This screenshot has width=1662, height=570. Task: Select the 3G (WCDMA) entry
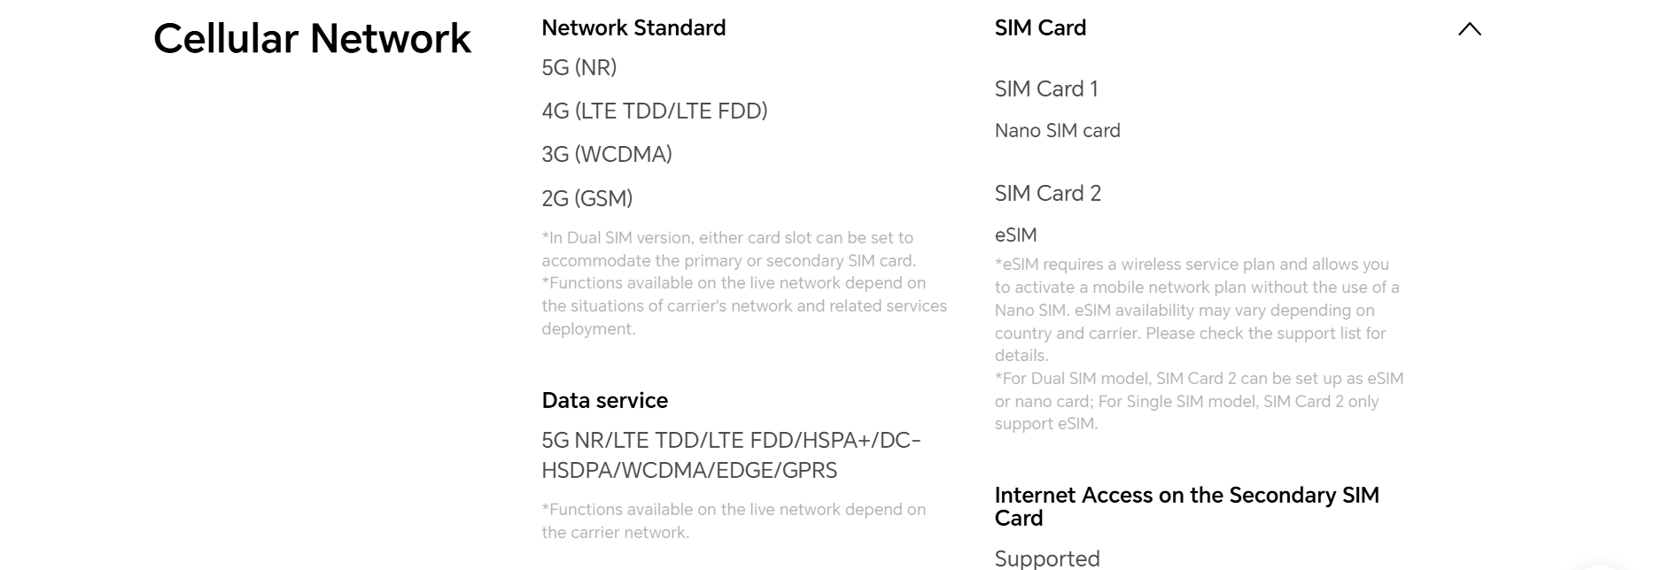(606, 154)
